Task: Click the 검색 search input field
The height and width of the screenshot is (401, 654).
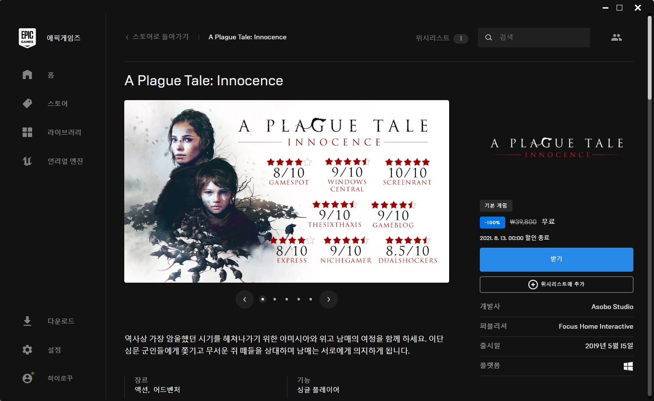Action: pos(534,37)
